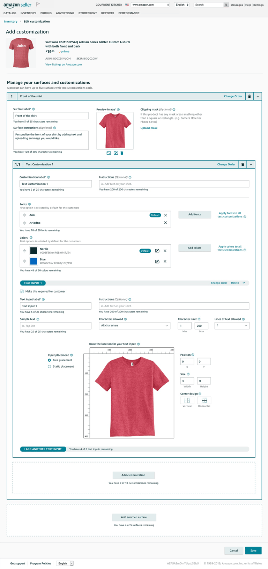
Task: Collapse the Front of the shirt surface
Action: coord(258,96)
